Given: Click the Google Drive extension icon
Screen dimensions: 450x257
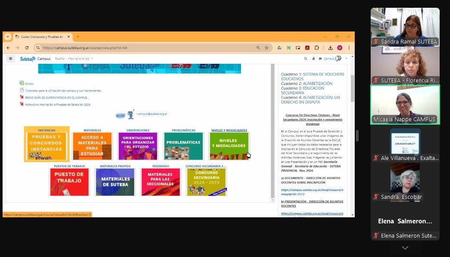Looking at the screenshot, I should coord(279,48).
